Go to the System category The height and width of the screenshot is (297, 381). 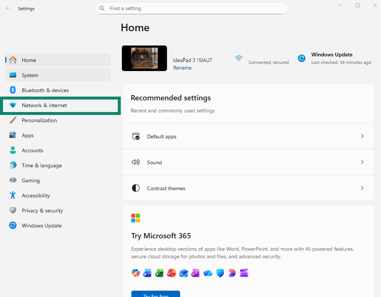58,75
